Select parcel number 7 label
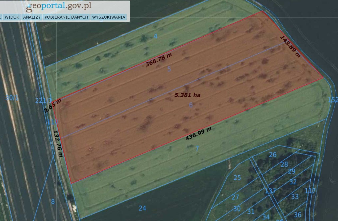 tap(197, 148)
